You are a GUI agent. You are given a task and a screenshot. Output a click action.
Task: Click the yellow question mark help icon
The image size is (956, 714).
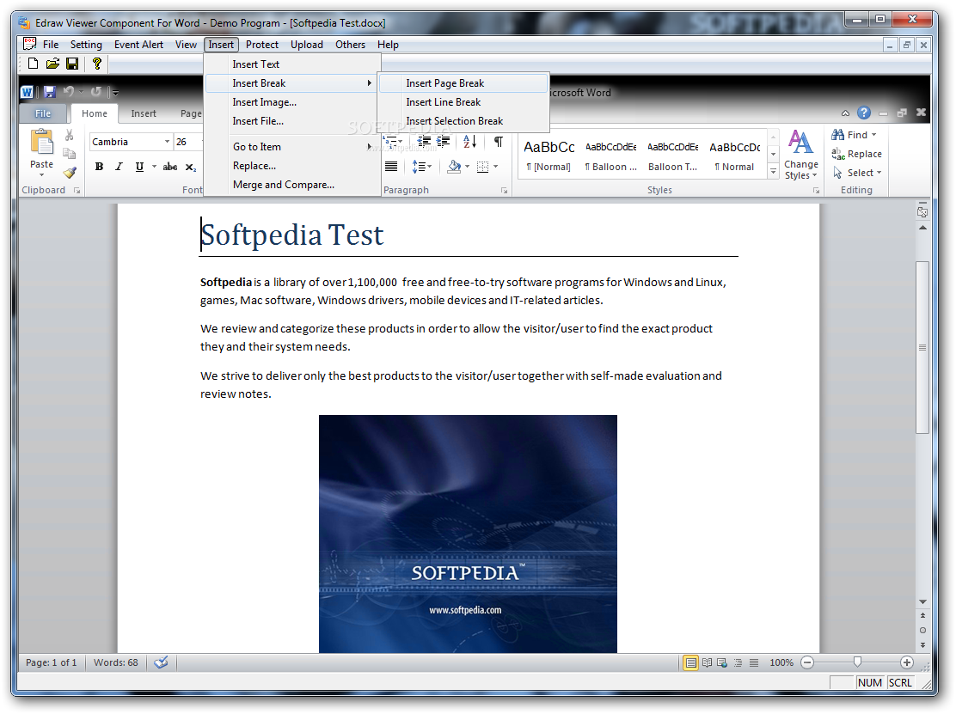pyautogui.click(x=96, y=64)
